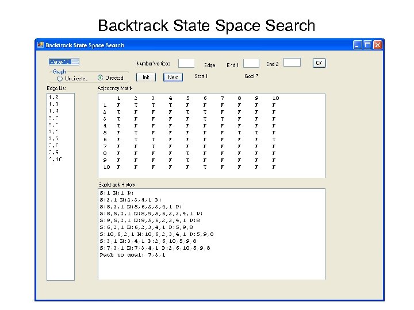Click the 'Path to goal: 7,3,1' line

click(x=133, y=255)
